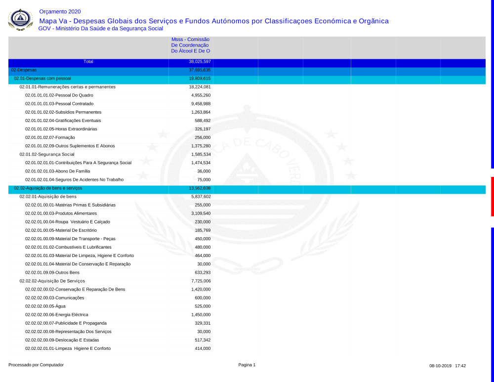The width and height of the screenshot is (494, 382).
Task: Click the 'Orçamento 2020' heading
Action: click(60, 12)
